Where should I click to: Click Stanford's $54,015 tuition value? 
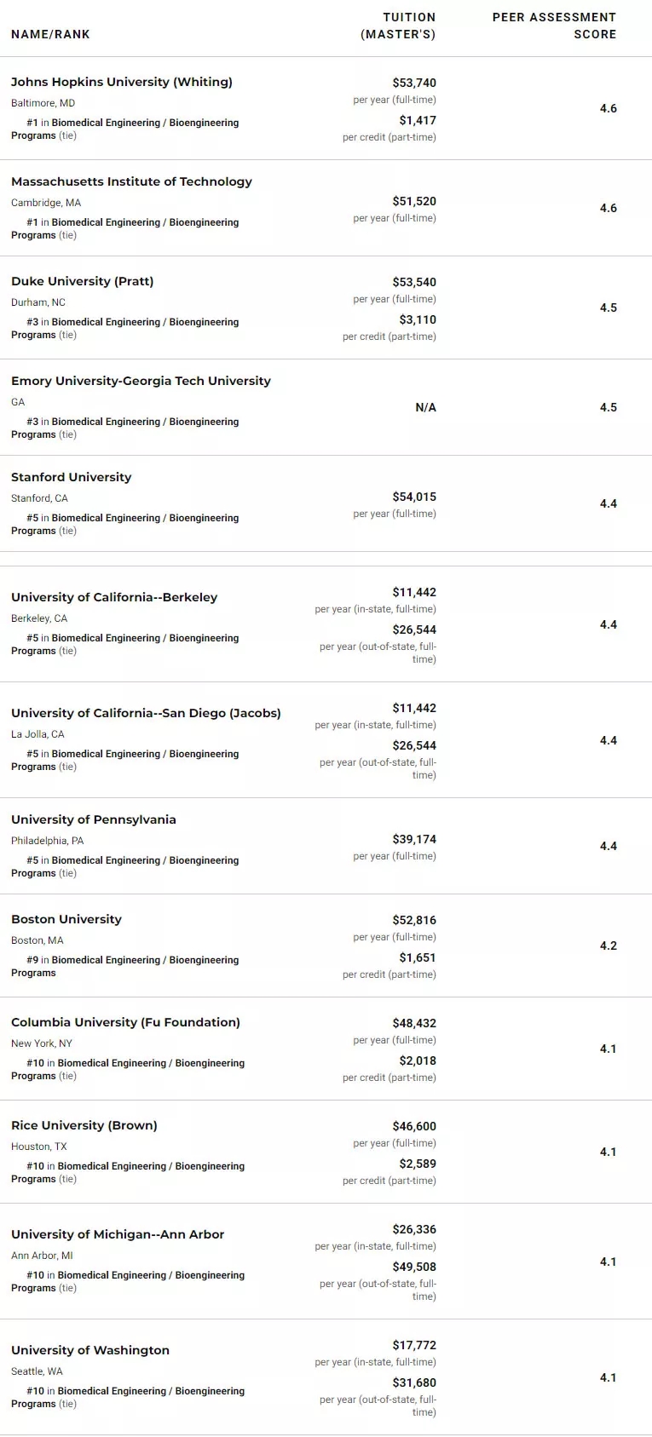pos(414,497)
